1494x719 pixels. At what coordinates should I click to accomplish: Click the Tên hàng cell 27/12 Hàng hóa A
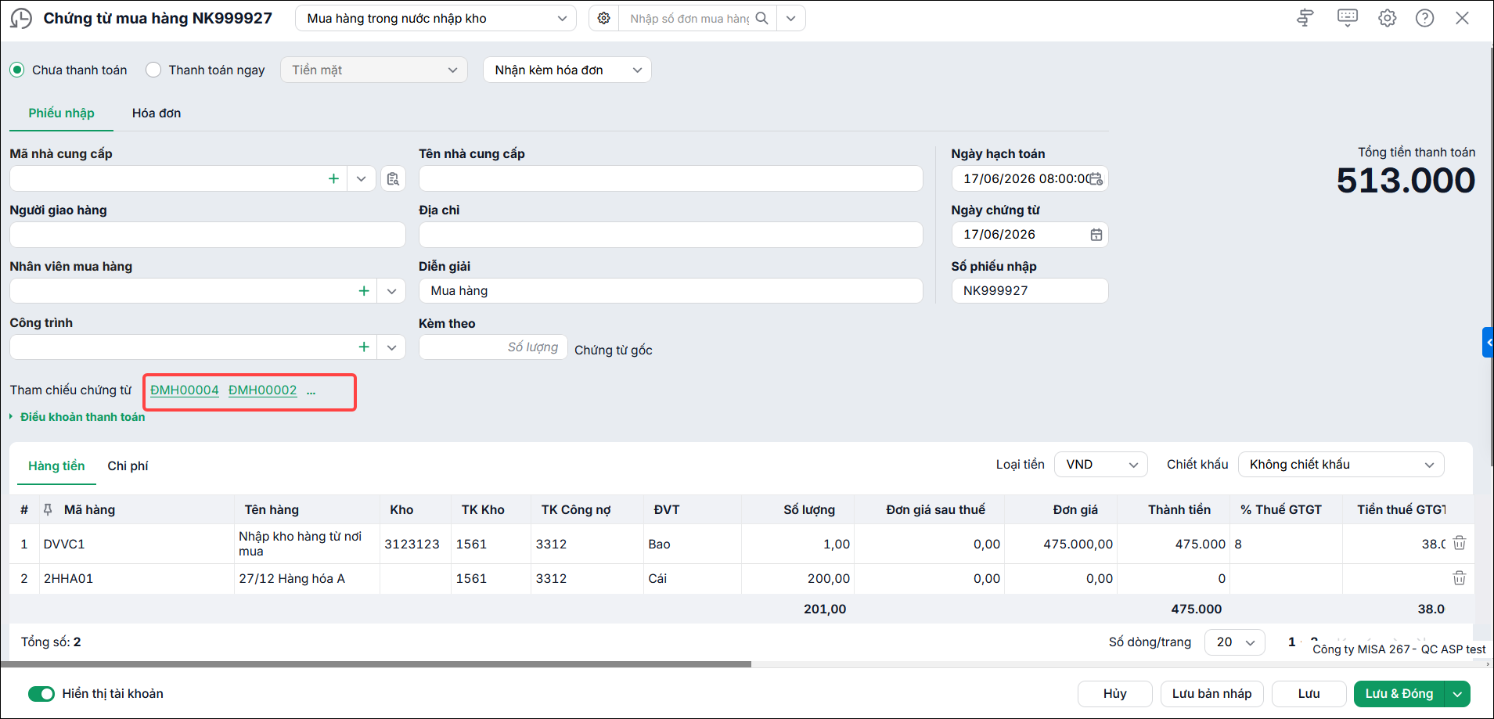307,579
